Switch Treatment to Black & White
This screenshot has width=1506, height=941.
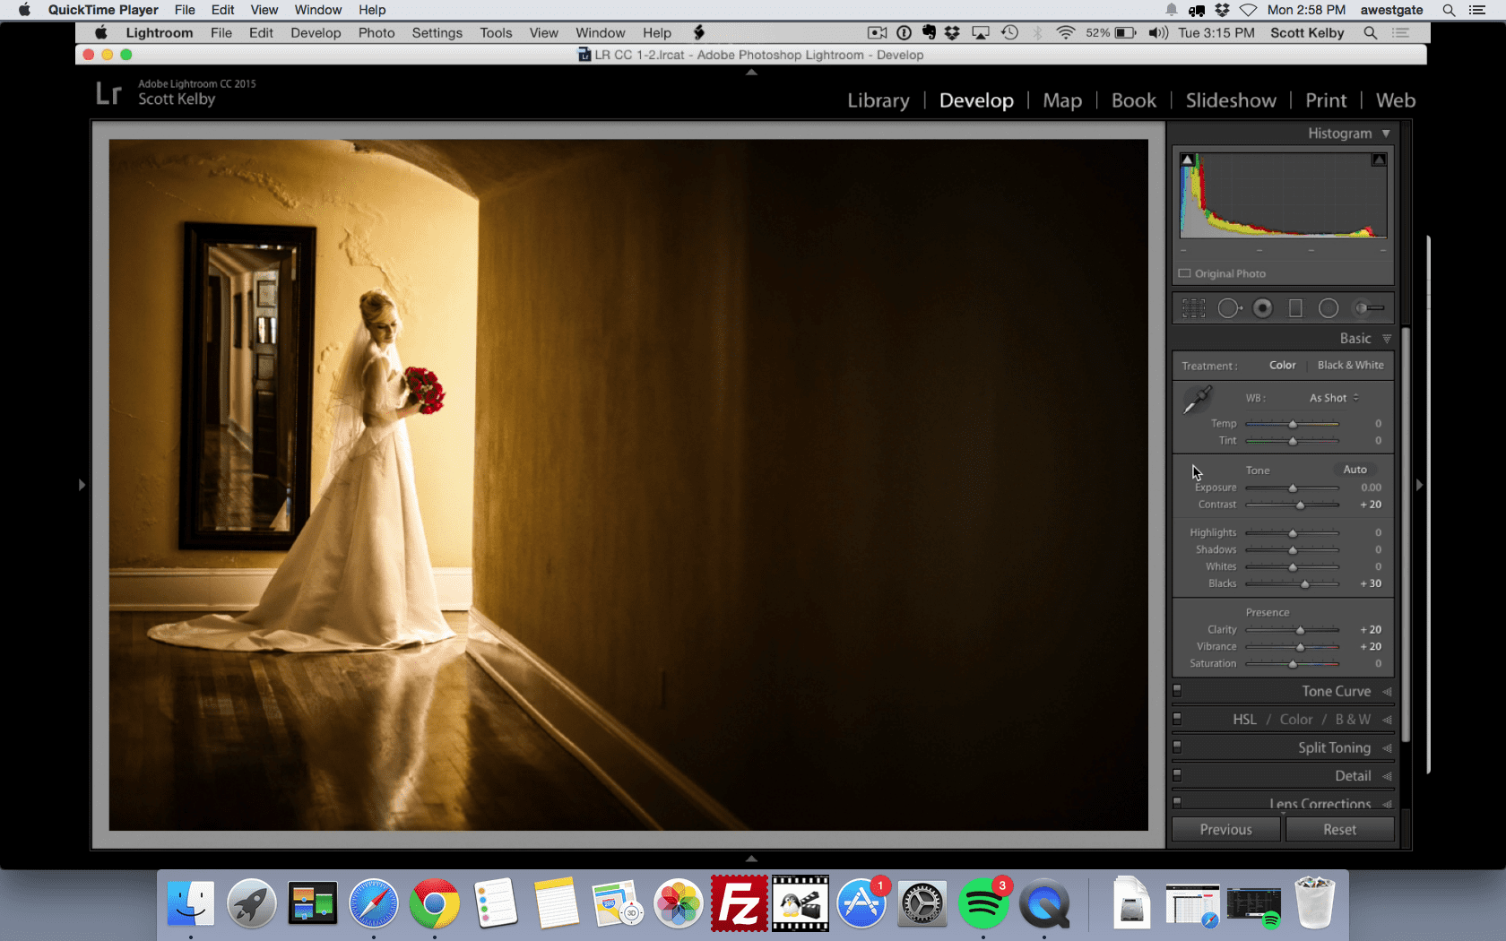pyautogui.click(x=1351, y=365)
